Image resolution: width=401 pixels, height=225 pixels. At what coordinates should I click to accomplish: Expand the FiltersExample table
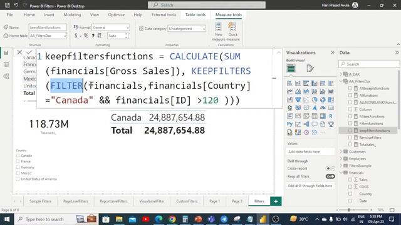coord(341,166)
